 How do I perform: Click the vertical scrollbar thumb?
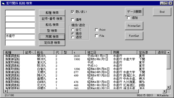pyautogui.click(x=168, y=62)
